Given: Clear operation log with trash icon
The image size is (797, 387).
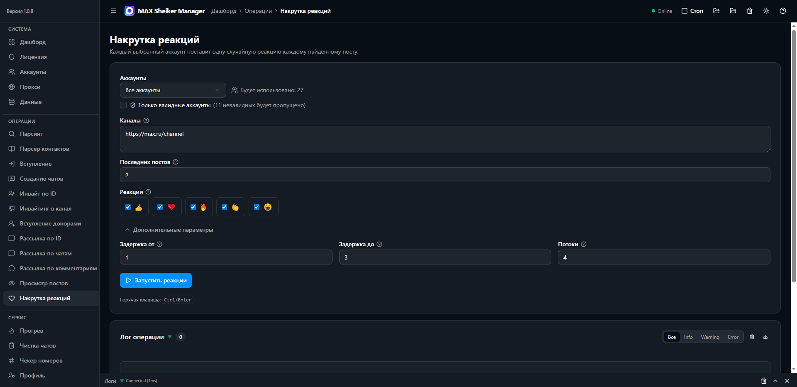Looking at the screenshot, I should click(x=752, y=337).
